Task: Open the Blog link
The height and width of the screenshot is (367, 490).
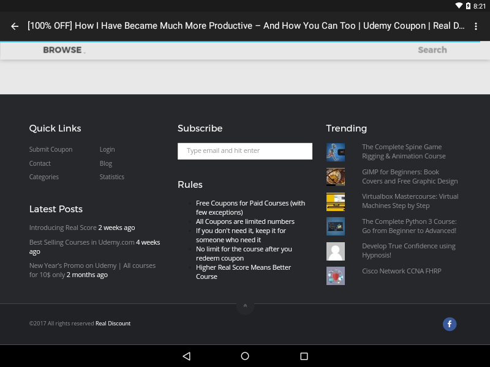Action: pos(105,163)
